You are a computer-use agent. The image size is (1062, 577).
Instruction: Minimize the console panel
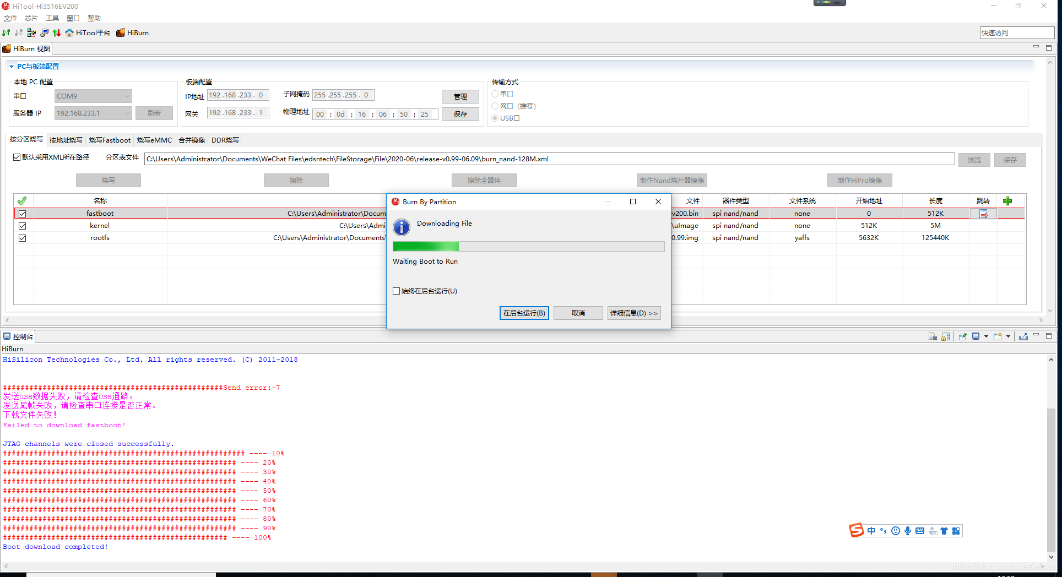point(1036,335)
